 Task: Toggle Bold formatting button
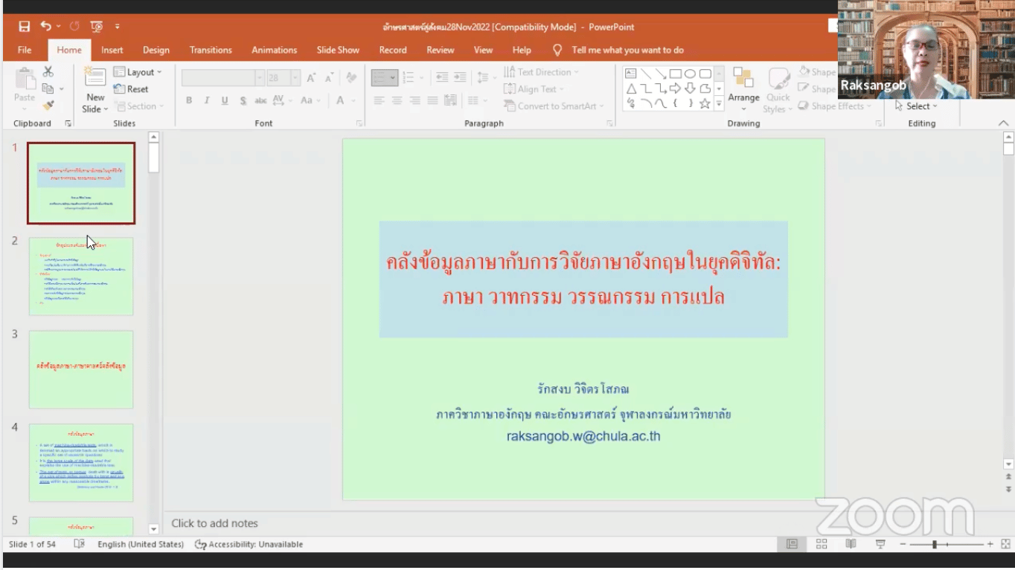coord(189,101)
